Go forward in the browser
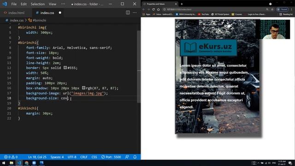The image size is (295, 166). [x=148, y=9]
